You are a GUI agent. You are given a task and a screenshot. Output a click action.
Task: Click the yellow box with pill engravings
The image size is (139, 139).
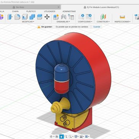pyautogui.click(x=69, y=121)
